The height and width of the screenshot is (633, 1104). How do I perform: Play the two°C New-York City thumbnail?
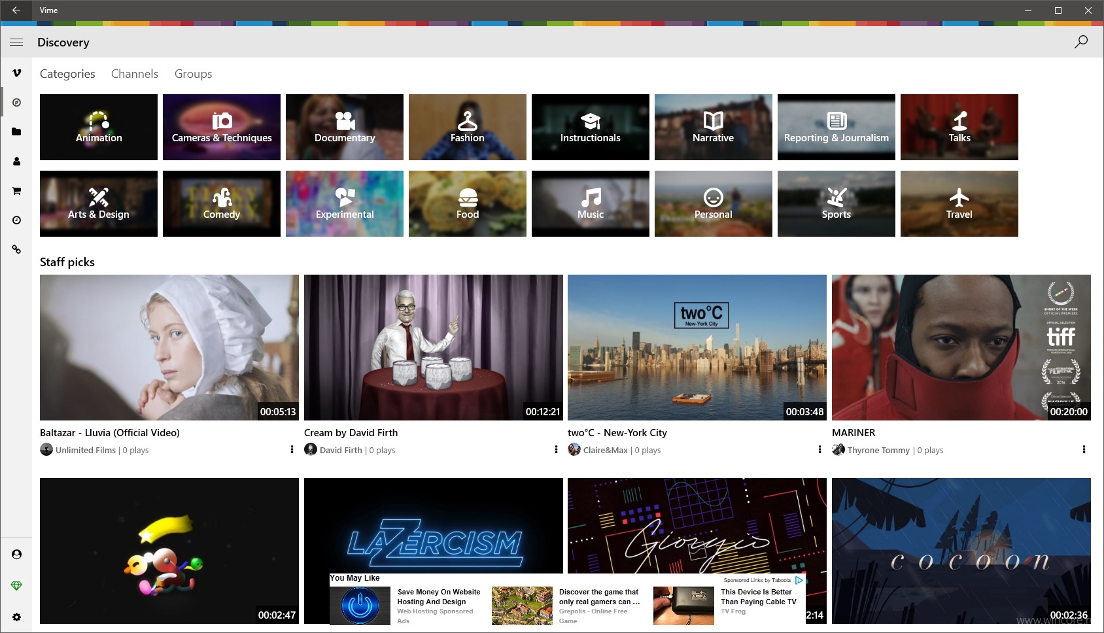(x=697, y=347)
